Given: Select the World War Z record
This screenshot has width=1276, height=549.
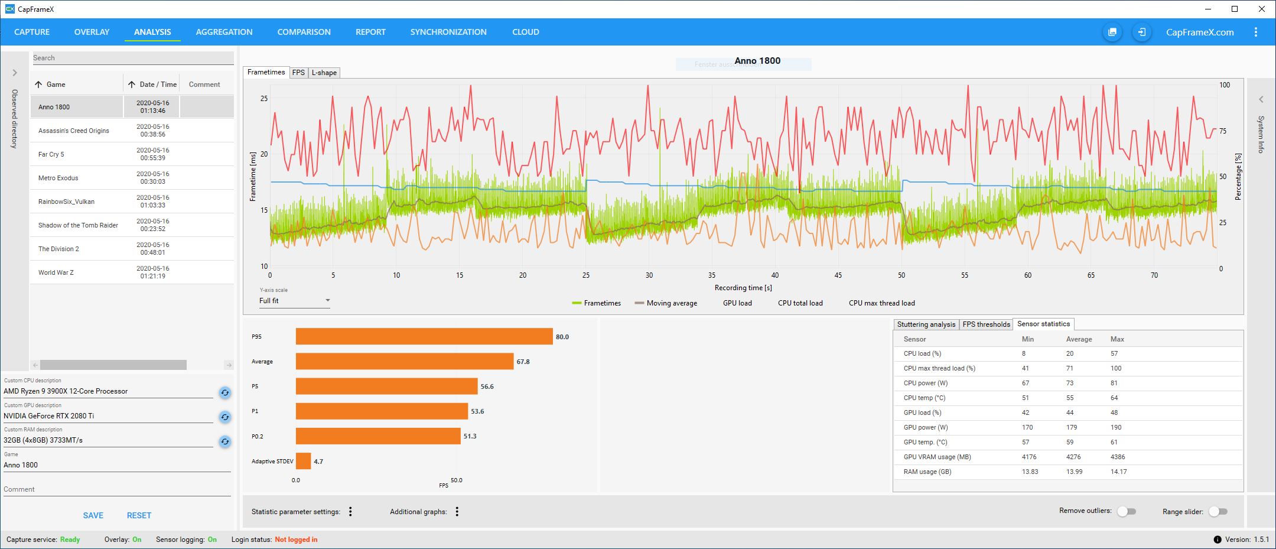Looking at the screenshot, I should coord(132,272).
